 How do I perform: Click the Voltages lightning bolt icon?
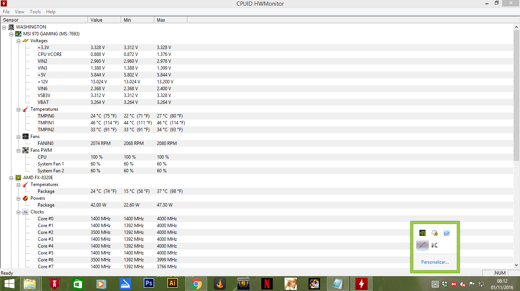click(x=26, y=41)
